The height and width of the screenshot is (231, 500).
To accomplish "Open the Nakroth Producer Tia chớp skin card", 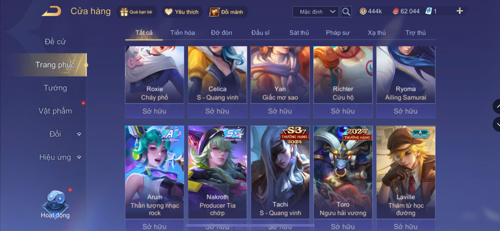I will click(x=217, y=172).
